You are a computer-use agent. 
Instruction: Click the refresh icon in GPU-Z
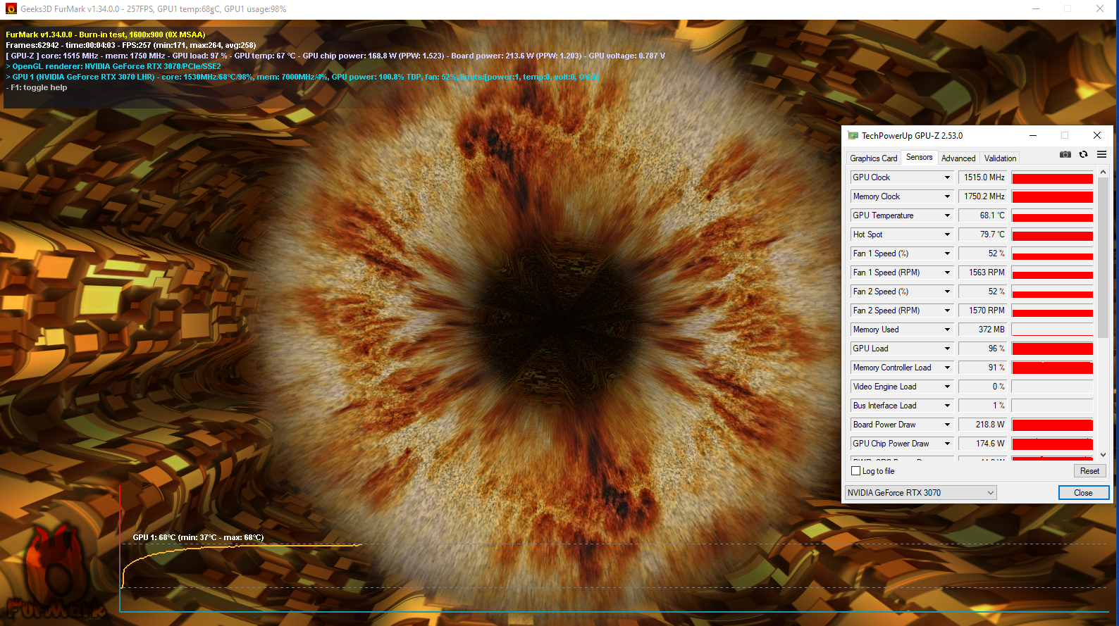click(1083, 154)
